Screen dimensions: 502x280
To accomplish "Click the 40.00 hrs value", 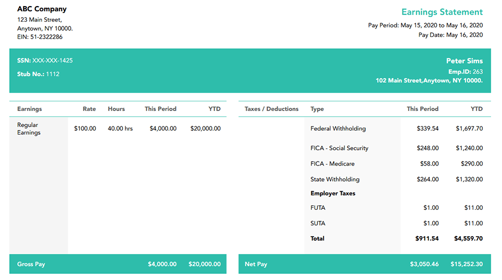I will [x=120, y=129].
